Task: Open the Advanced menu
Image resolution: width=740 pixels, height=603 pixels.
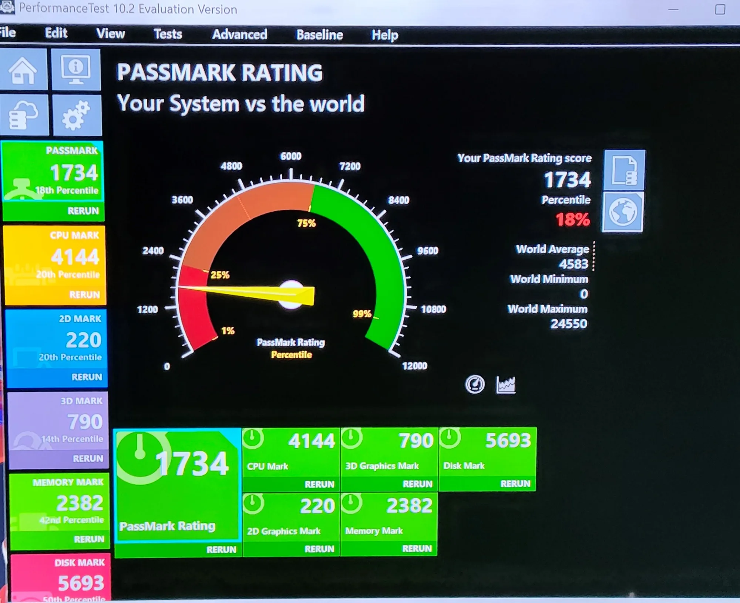Action: pos(239,34)
